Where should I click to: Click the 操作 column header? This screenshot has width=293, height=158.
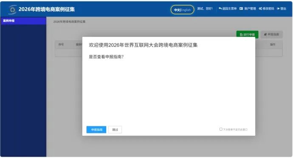point(273,44)
